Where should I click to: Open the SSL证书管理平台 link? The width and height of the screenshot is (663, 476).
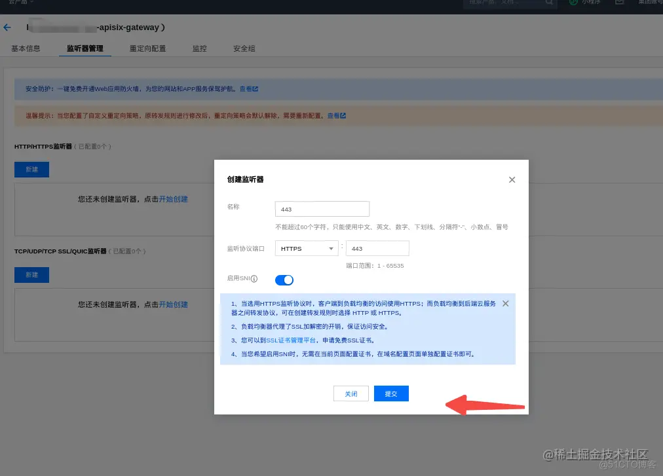(291, 340)
